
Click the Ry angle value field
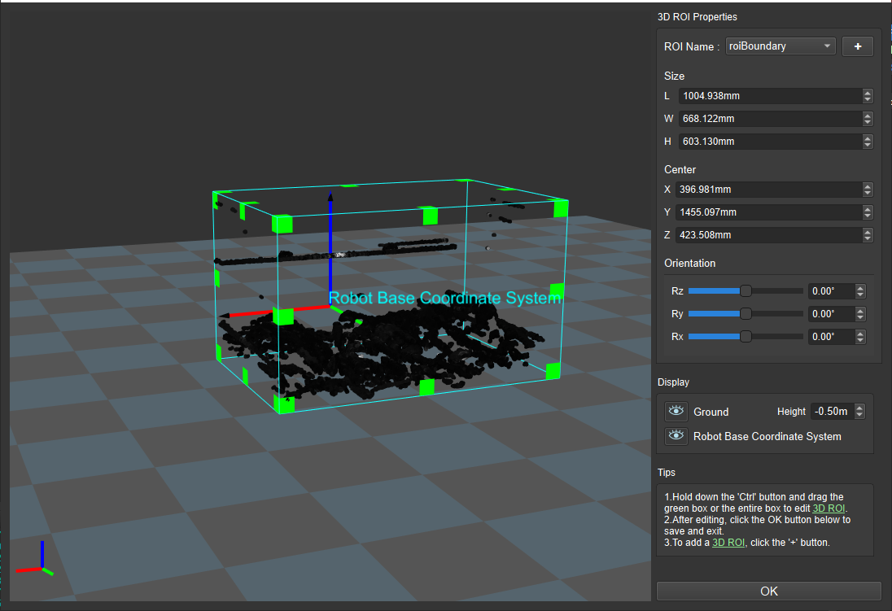(831, 314)
